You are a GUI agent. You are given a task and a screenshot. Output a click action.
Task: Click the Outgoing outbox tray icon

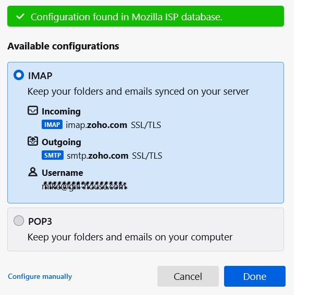click(33, 142)
